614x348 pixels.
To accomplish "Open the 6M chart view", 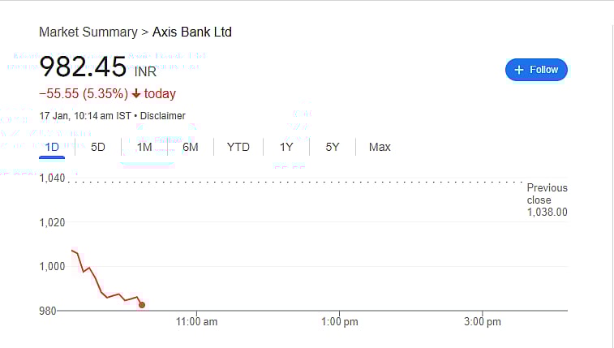I will tap(191, 147).
